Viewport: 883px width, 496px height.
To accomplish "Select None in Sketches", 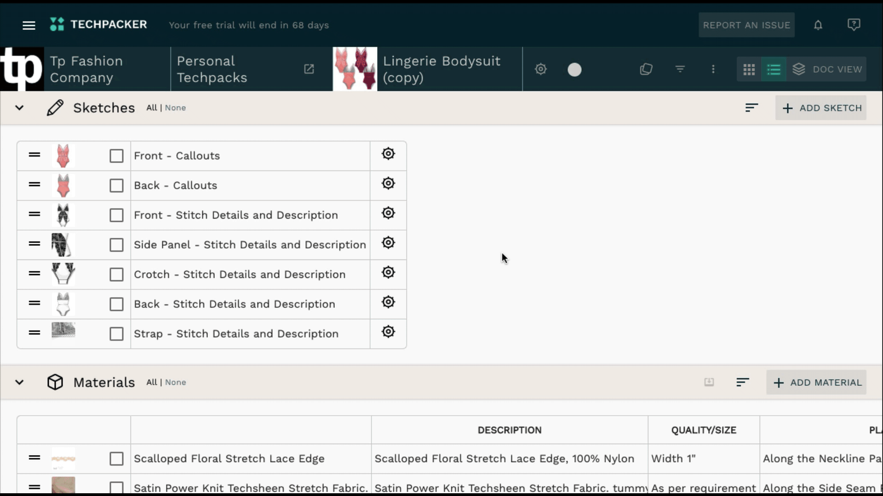I will tap(175, 108).
